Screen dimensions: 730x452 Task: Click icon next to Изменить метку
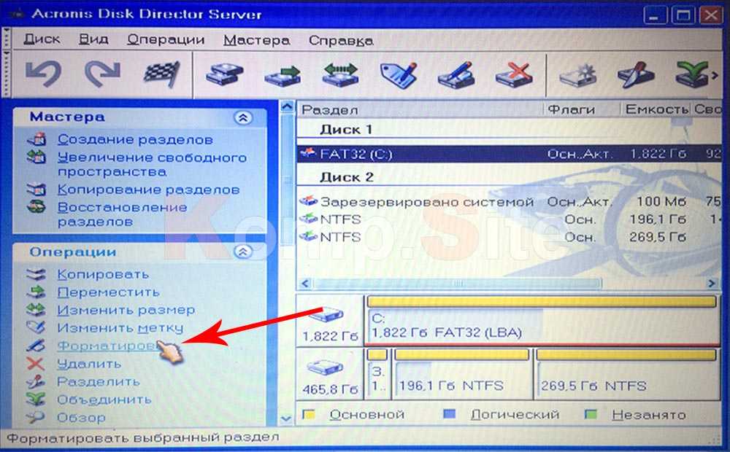click(36, 327)
